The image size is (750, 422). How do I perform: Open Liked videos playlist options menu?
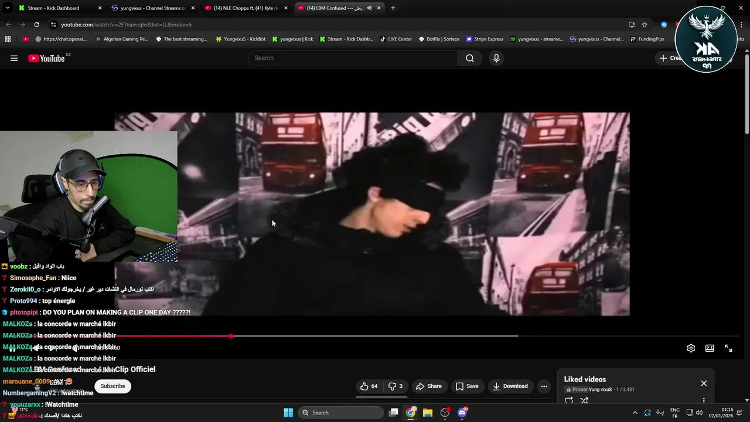(x=704, y=401)
